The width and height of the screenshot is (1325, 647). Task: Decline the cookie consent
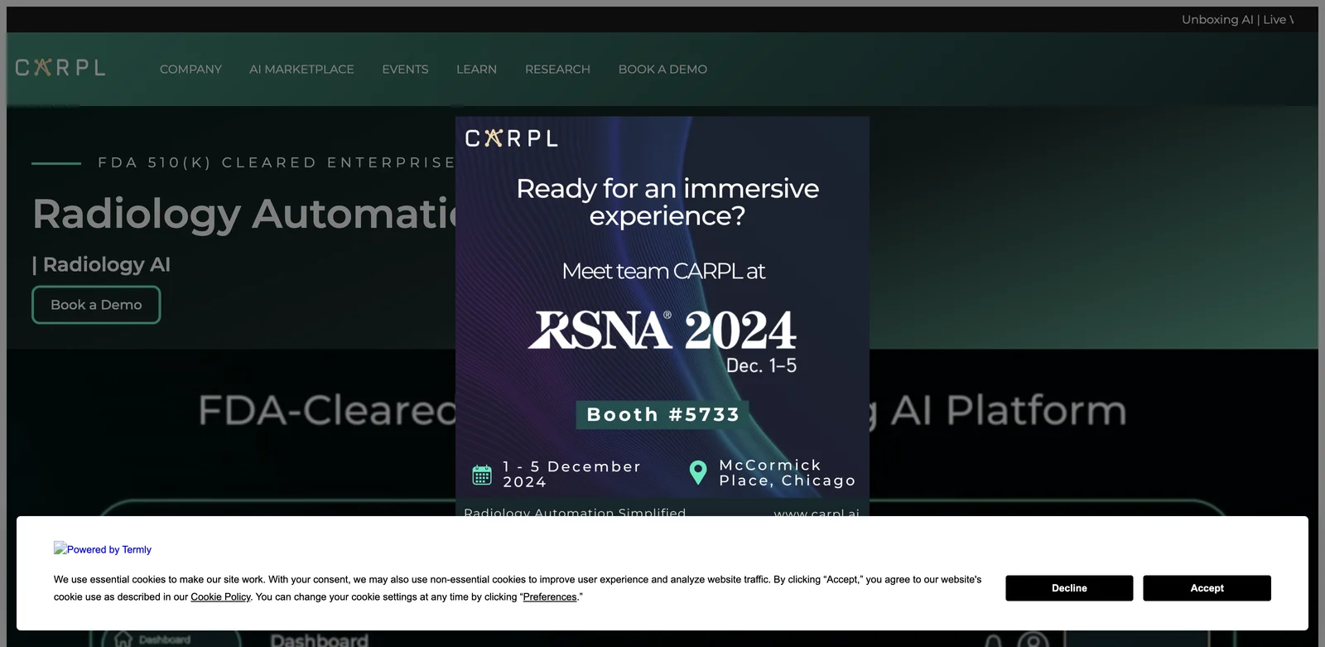pyautogui.click(x=1069, y=588)
